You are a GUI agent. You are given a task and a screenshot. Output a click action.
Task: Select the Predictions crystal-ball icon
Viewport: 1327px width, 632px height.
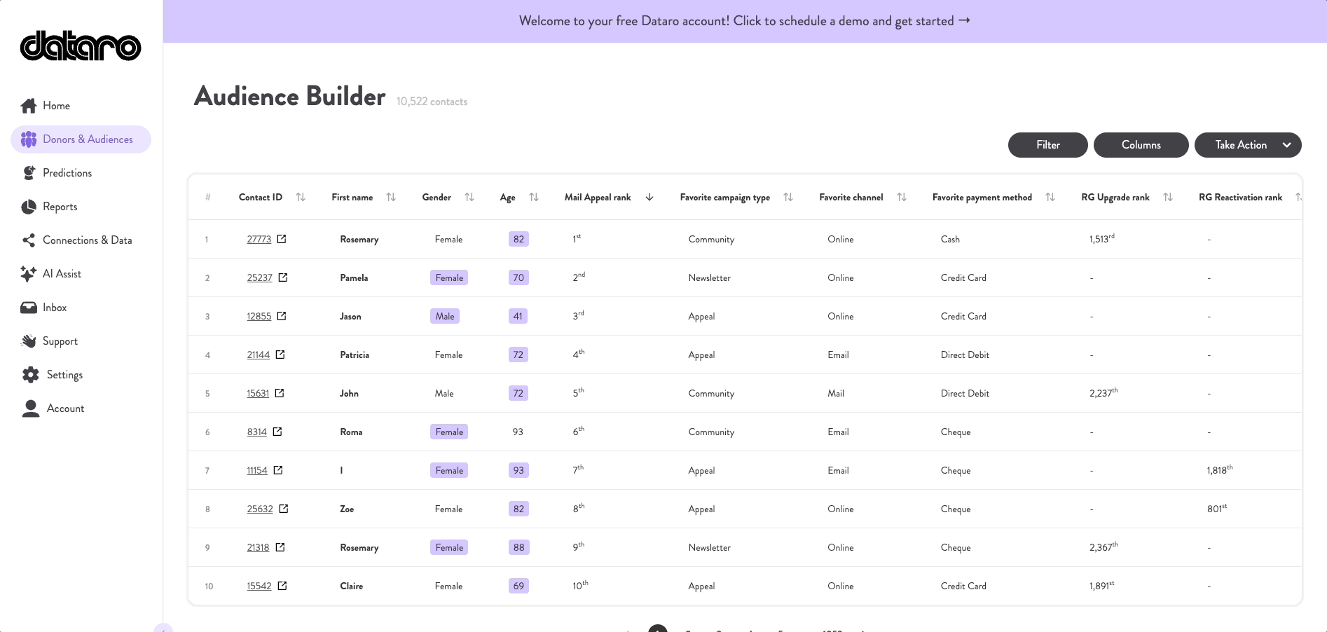[29, 172]
